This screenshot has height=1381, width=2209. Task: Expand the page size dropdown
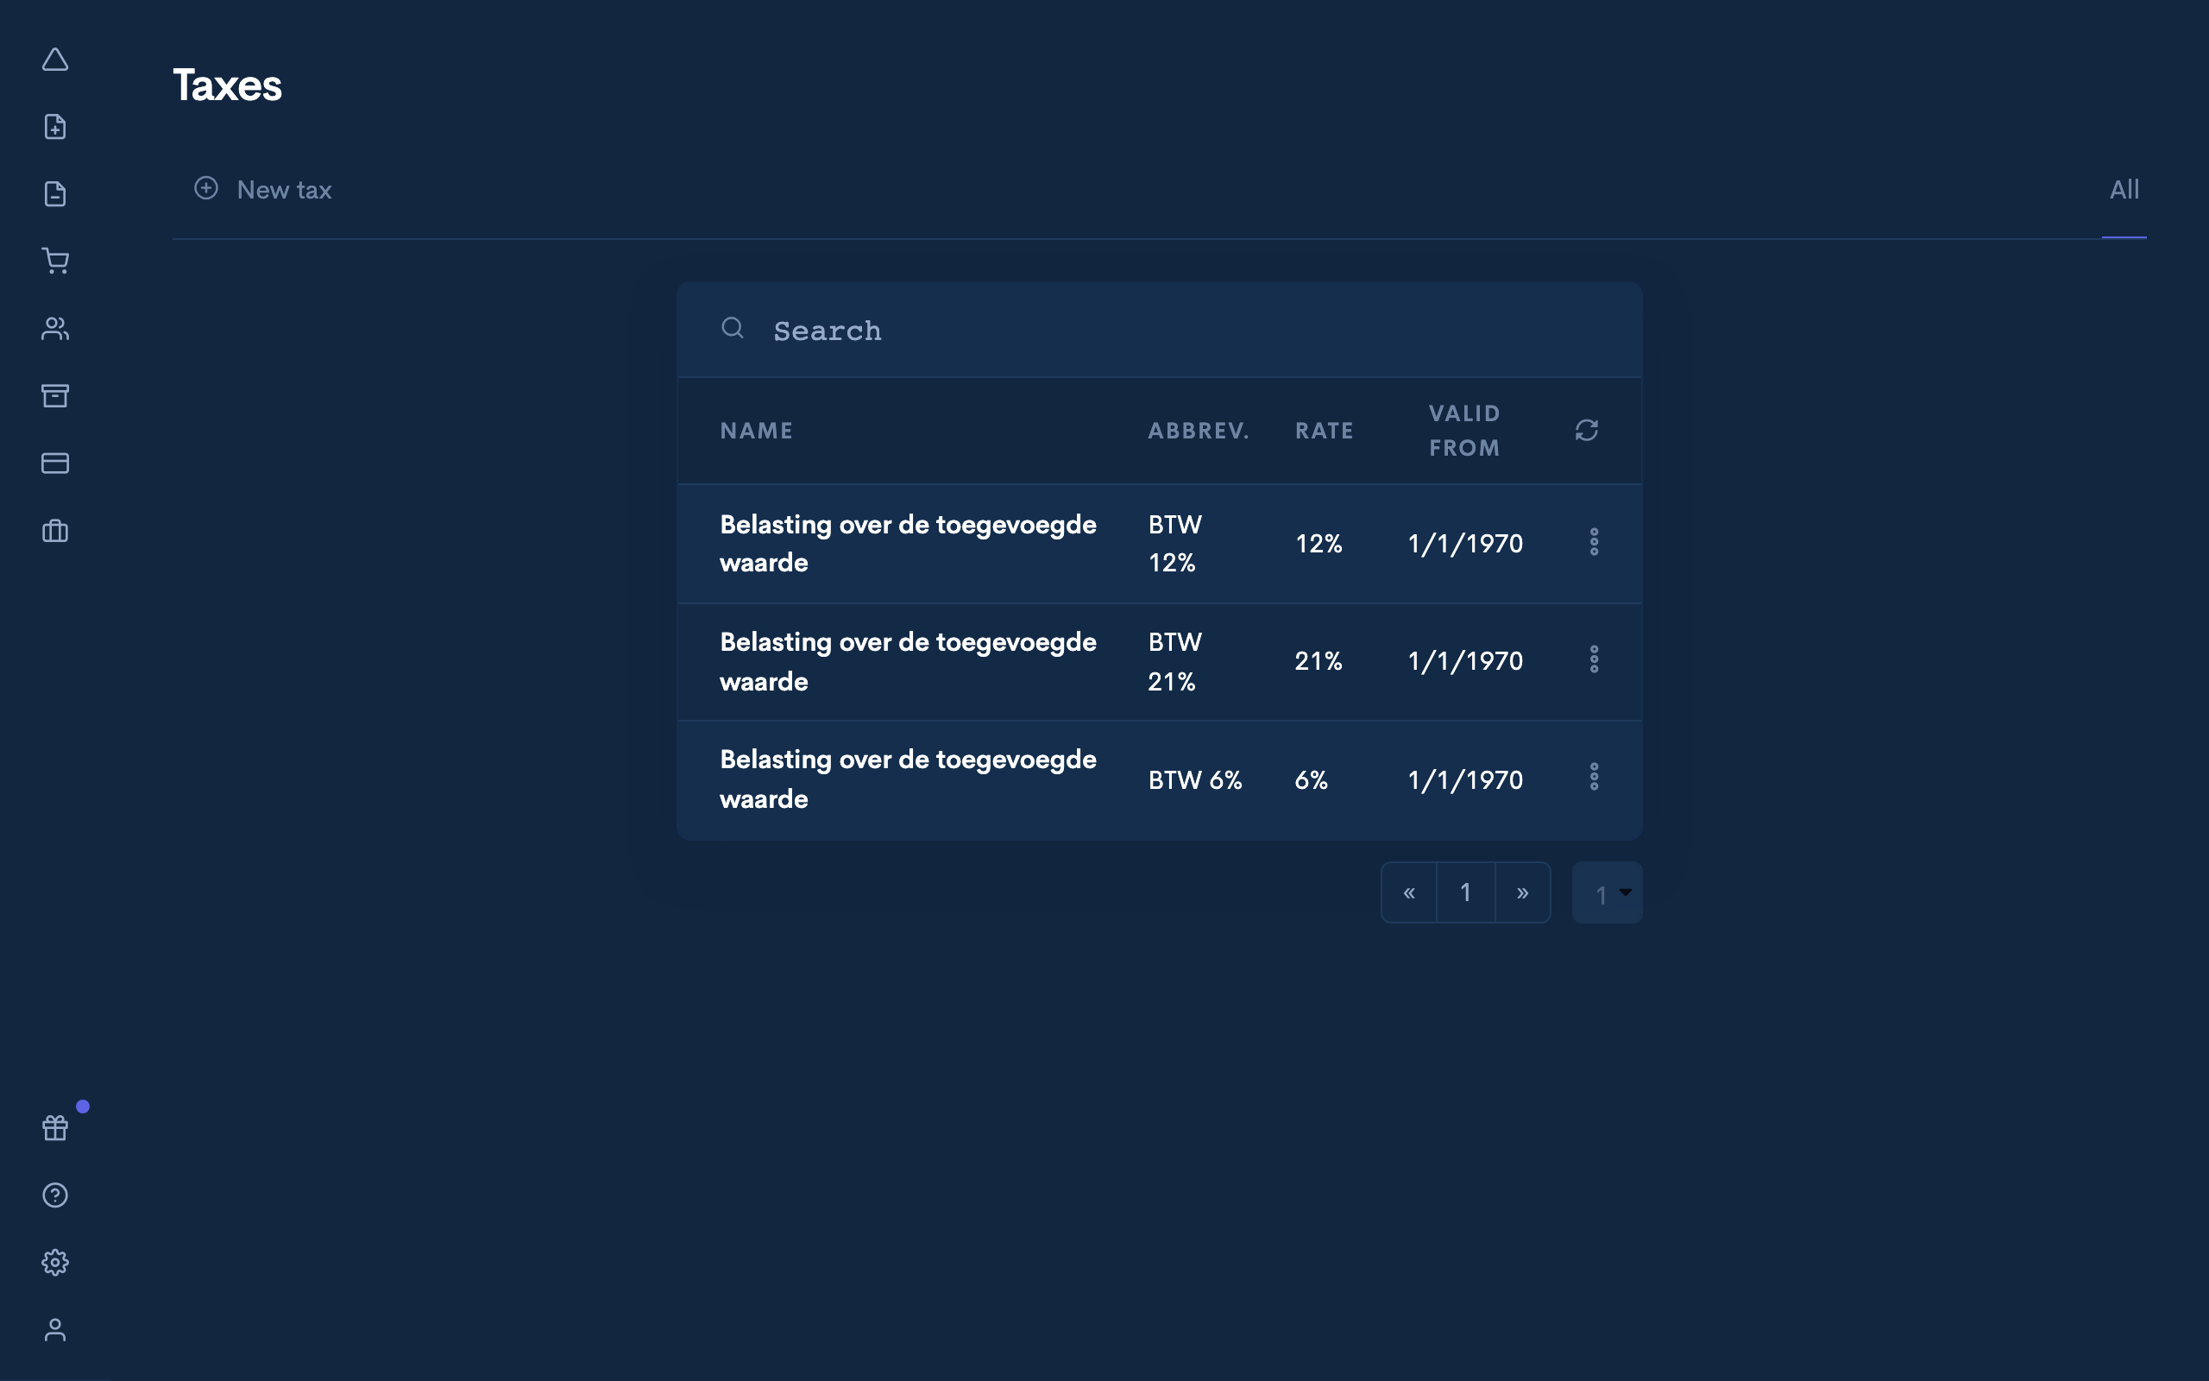pyautogui.click(x=1608, y=892)
